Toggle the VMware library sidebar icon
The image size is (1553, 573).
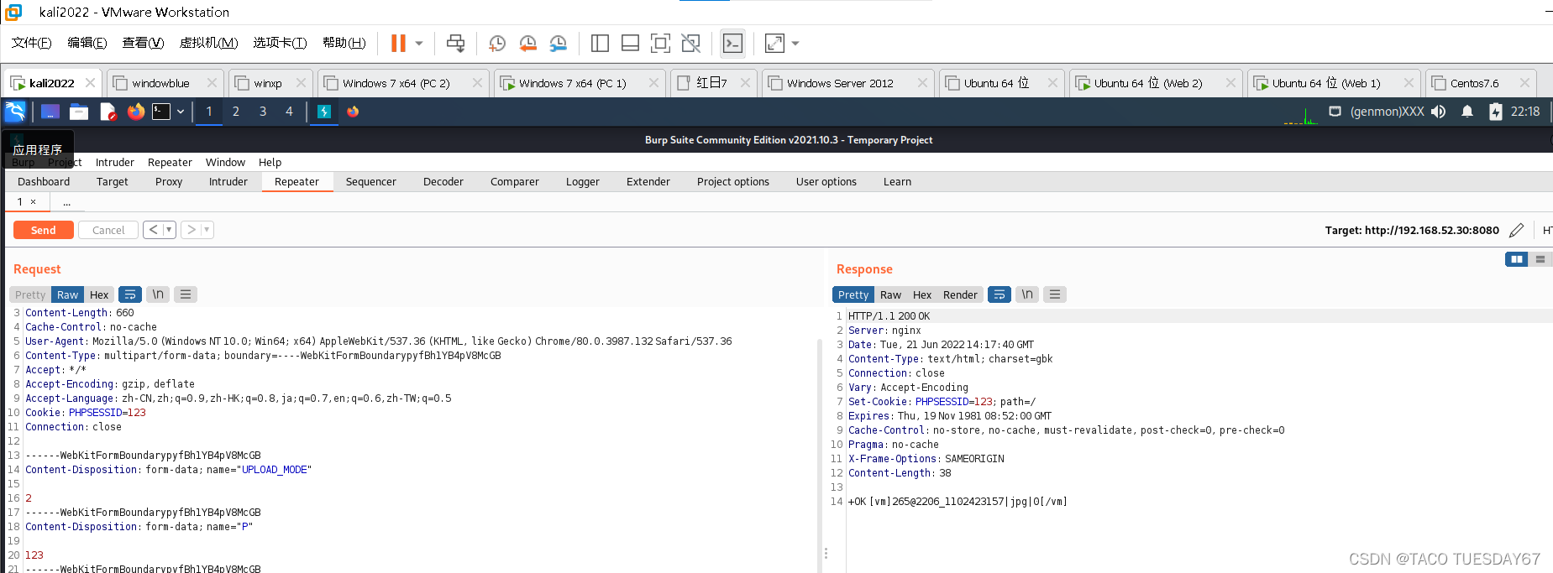[x=600, y=43]
